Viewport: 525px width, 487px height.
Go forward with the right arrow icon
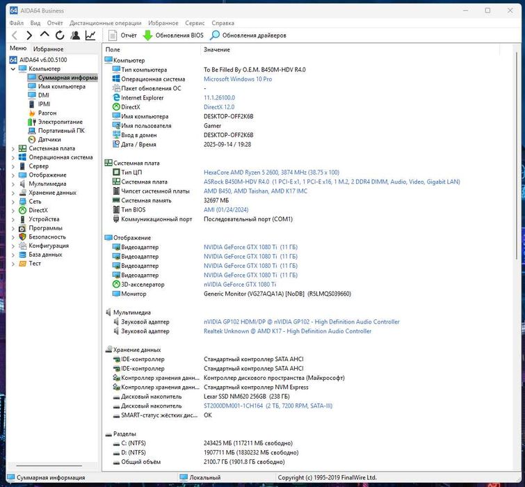[29, 35]
